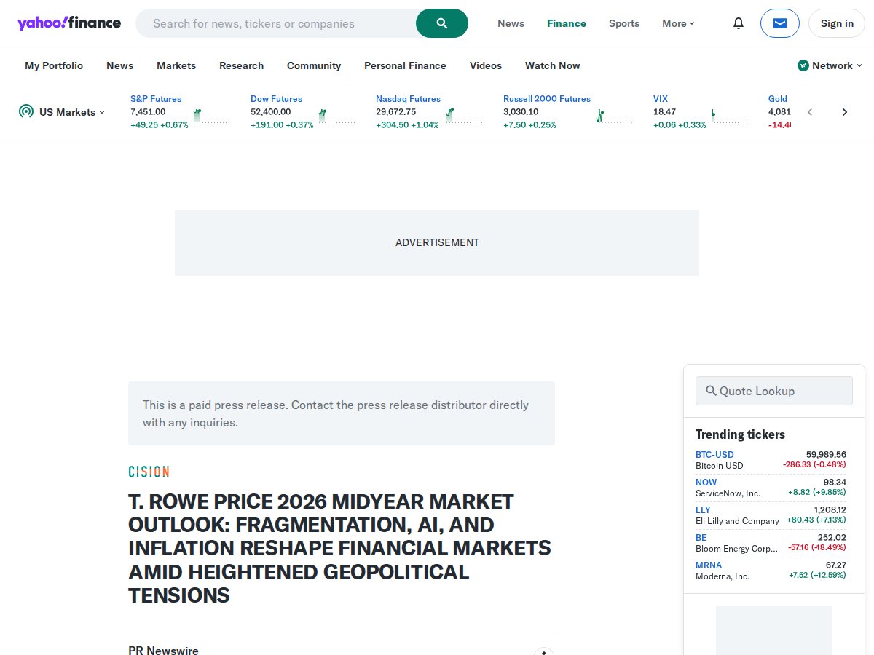Open the Markets tab

click(176, 65)
